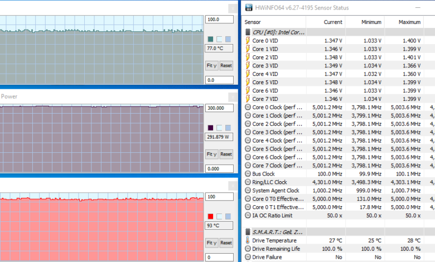Click the icon beside Core 0 T0 Effective
Viewport: 435px width, 262px height.
248,198
